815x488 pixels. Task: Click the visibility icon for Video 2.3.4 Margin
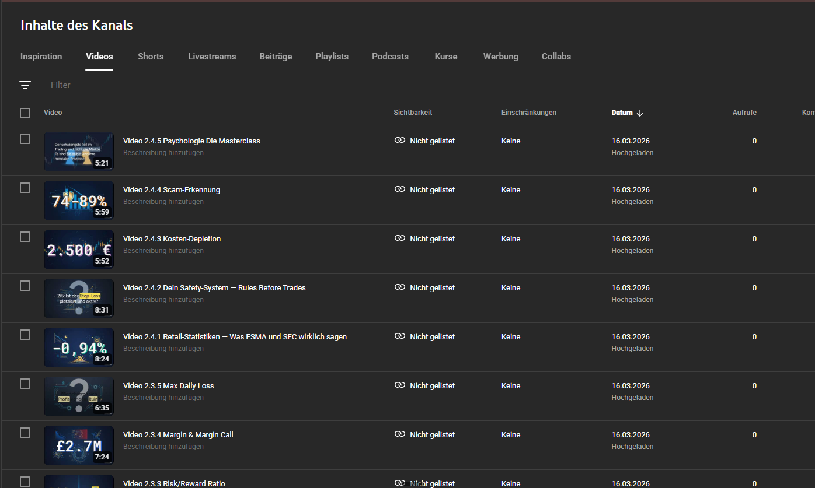click(400, 434)
